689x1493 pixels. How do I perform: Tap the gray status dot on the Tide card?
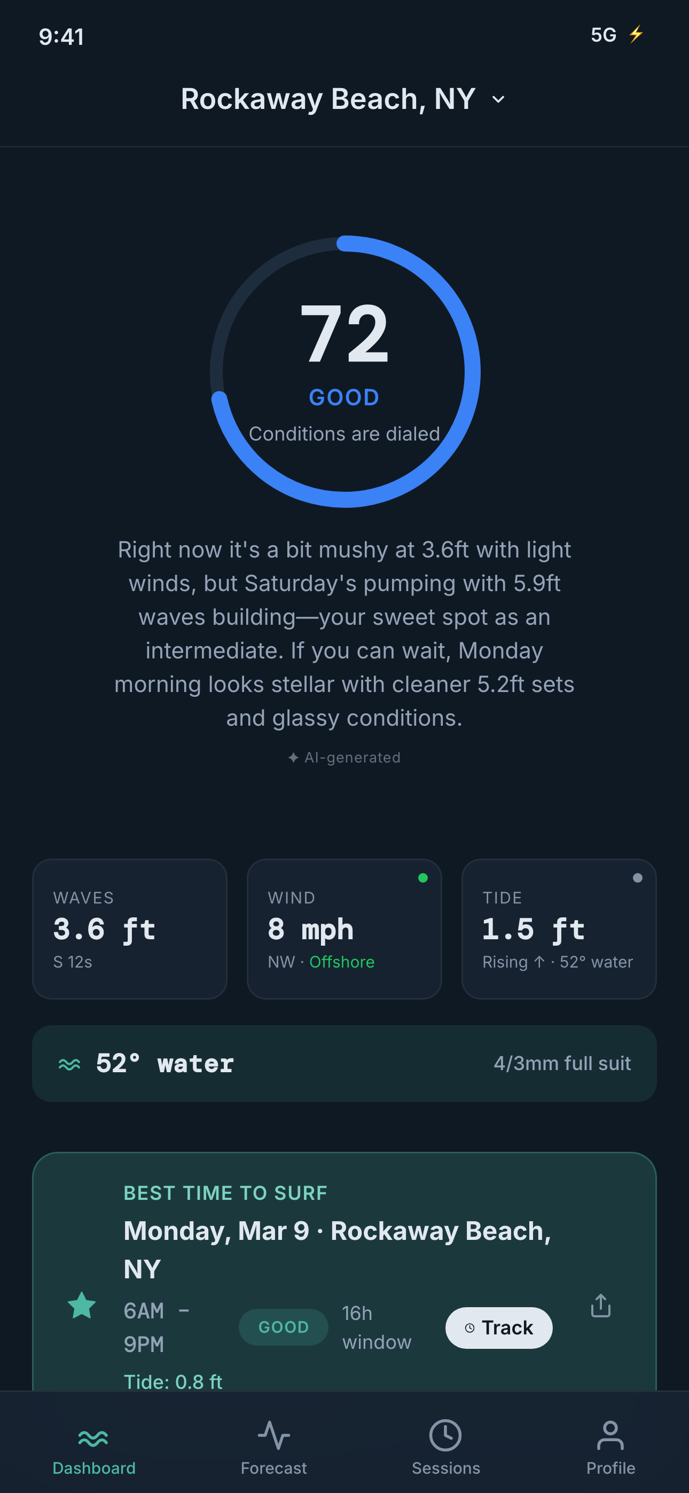tap(637, 878)
